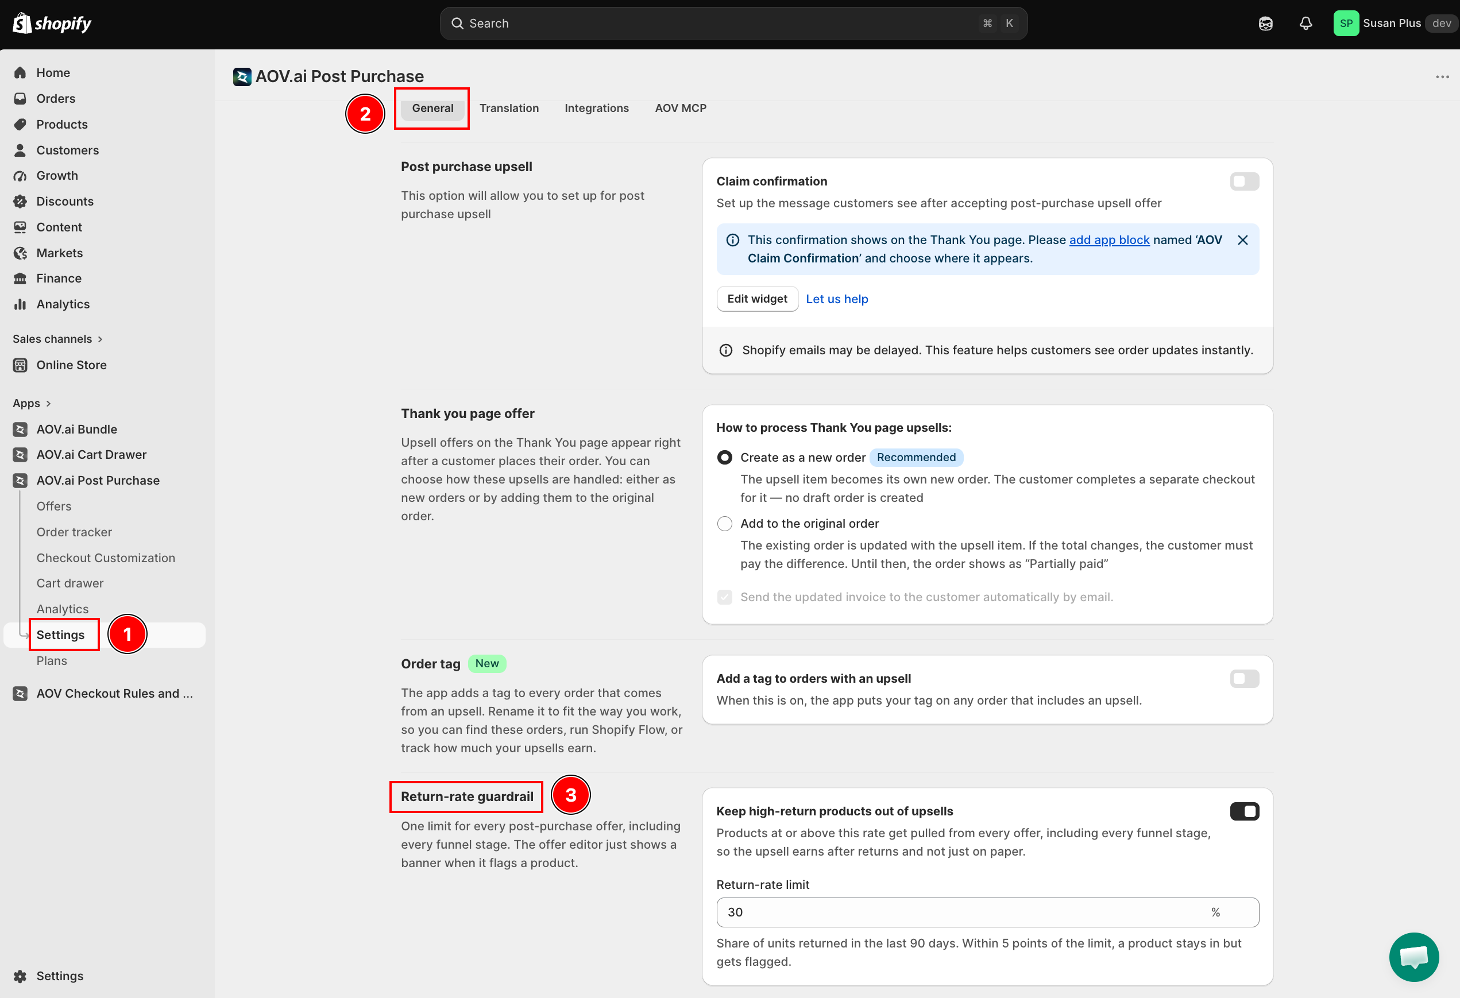Open the Cart drawer submenu item
The width and height of the screenshot is (1460, 998).
pyautogui.click(x=69, y=583)
